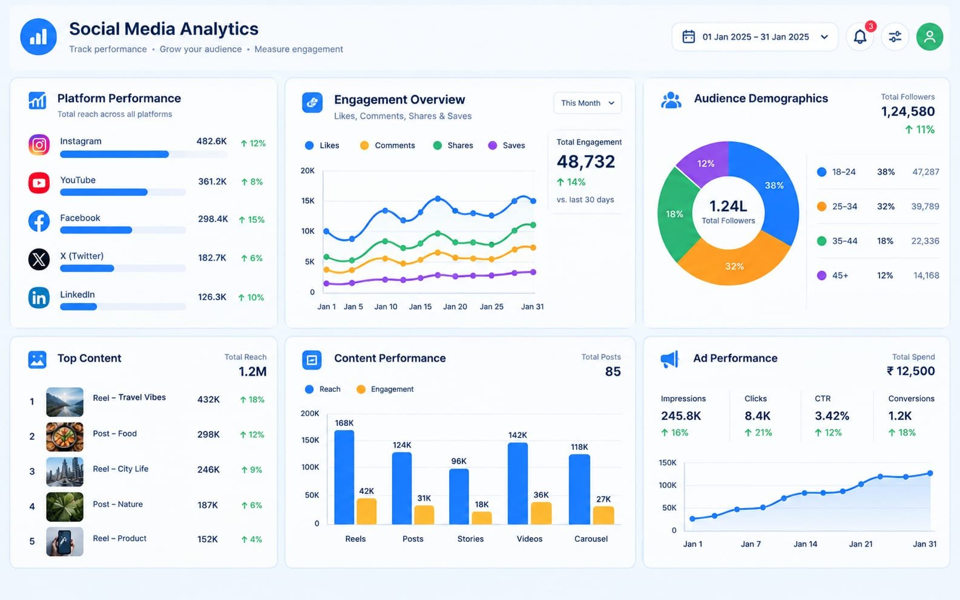Click the Content Performance panel icon

tap(312, 360)
